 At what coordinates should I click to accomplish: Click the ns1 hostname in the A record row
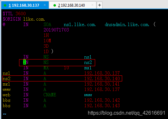(x=6, y=73)
